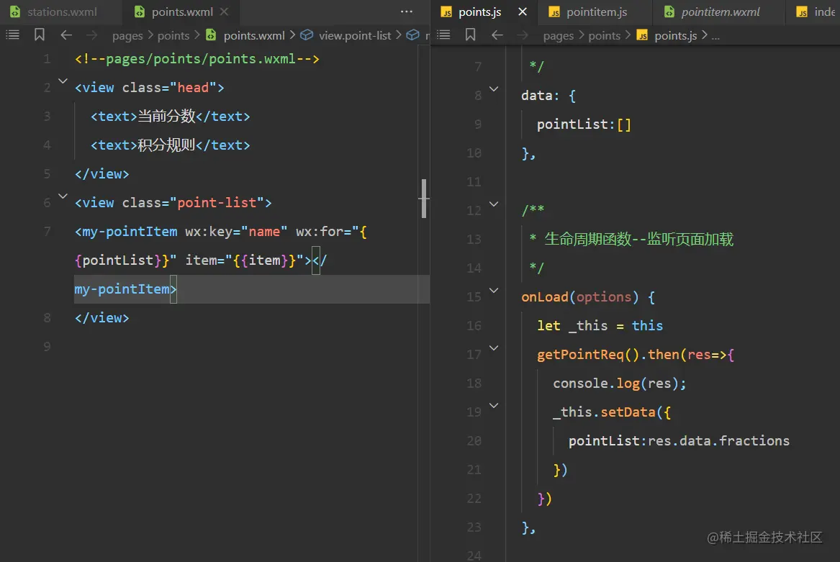Viewport: 840px width, 562px height.
Task: Click pages breadcrumb in right editor
Action: [559, 35]
